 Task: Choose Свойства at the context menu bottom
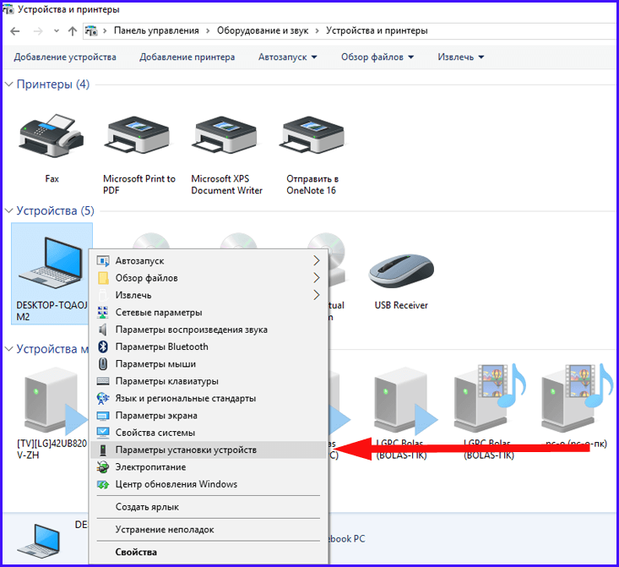(x=136, y=553)
